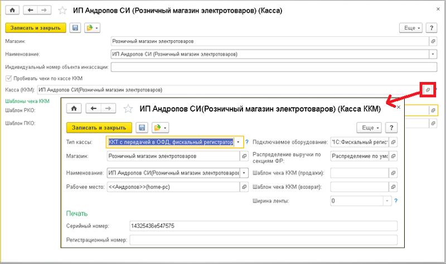The height and width of the screenshot is (264, 446).
Task: Open Подключаемое оборудование reference icon
Action: tap(393, 142)
